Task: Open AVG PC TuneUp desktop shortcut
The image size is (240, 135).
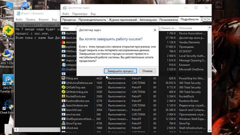Action: point(7,84)
